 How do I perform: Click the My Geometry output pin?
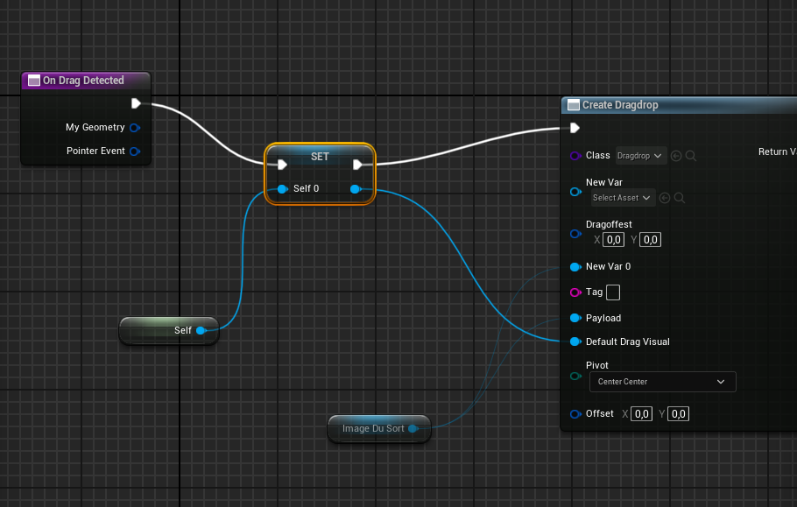coord(135,128)
